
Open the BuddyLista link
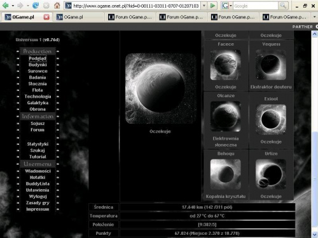pos(38,183)
